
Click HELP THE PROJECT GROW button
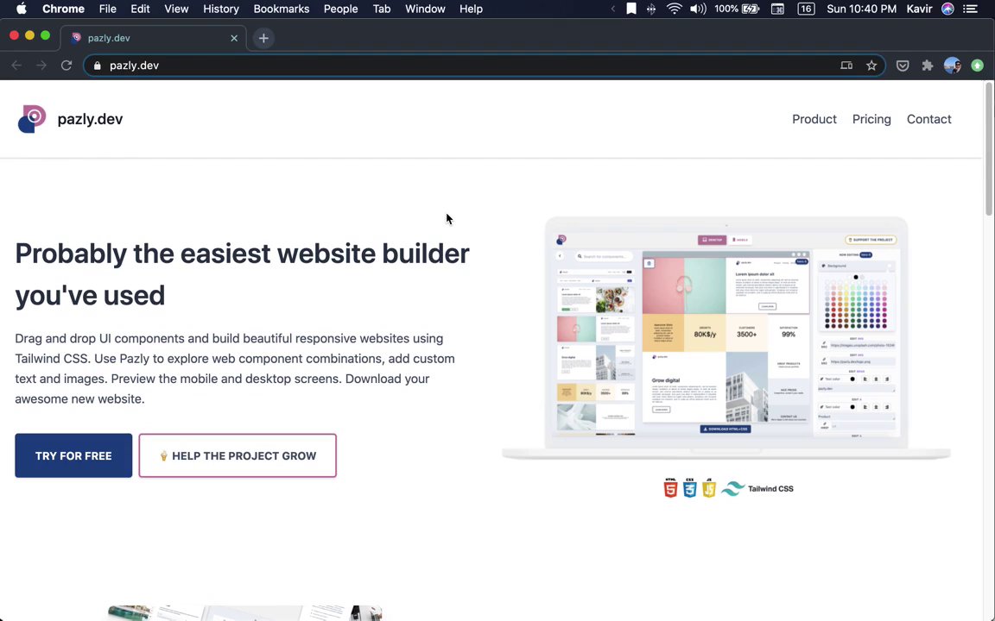coord(238,455)
